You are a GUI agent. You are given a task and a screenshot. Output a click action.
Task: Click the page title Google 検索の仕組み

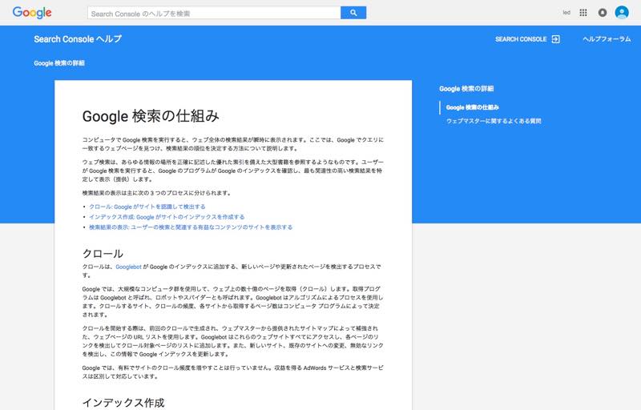151,116
